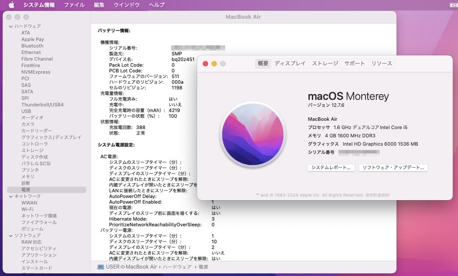Open the ヘルプ menu
This screenshot has width=458, height=276.
coord(156,5)
